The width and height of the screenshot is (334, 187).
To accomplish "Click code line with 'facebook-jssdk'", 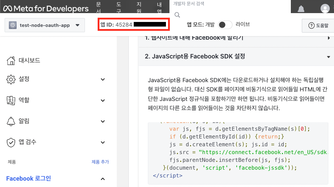I will [230, 168].
